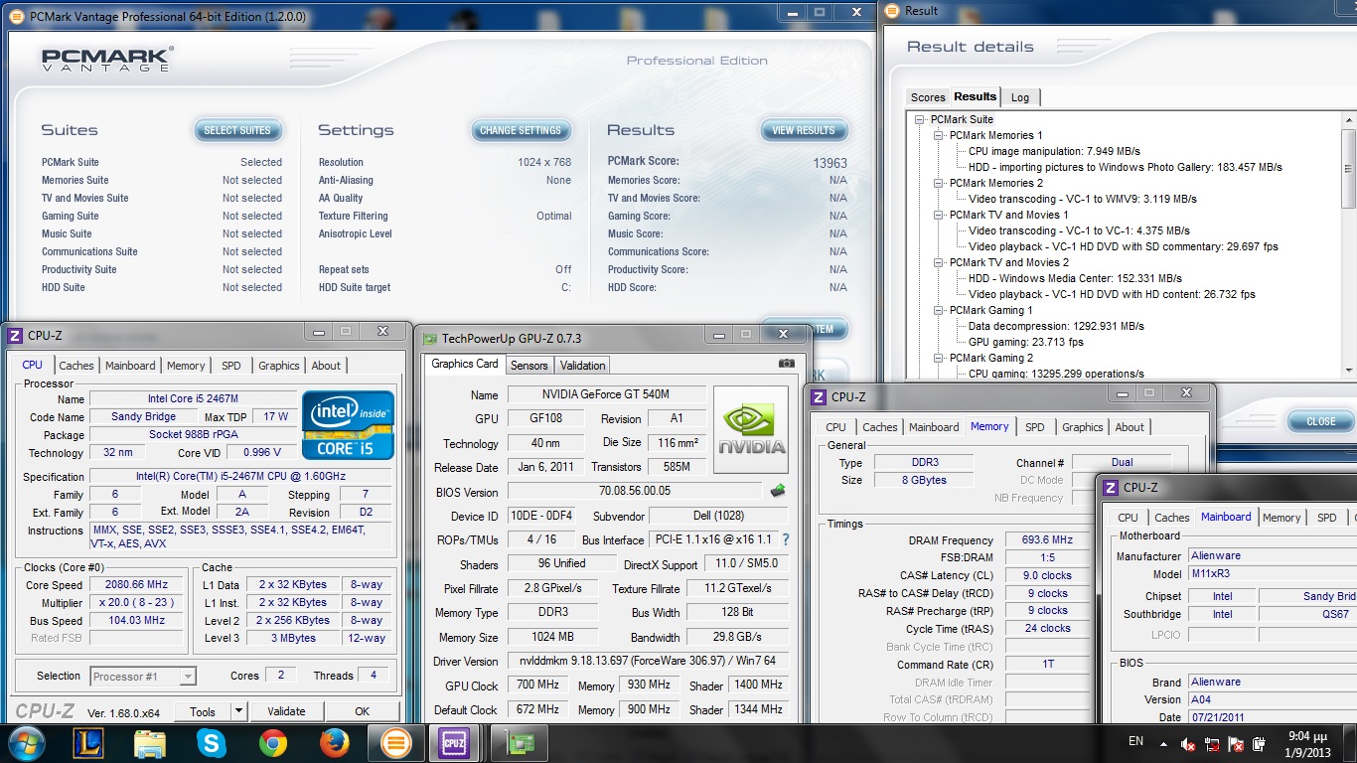Open the Tools dropdown arrow in CPU-Z
The height and width of the screenshot is (763, 1357).
[x=238, y=711]
